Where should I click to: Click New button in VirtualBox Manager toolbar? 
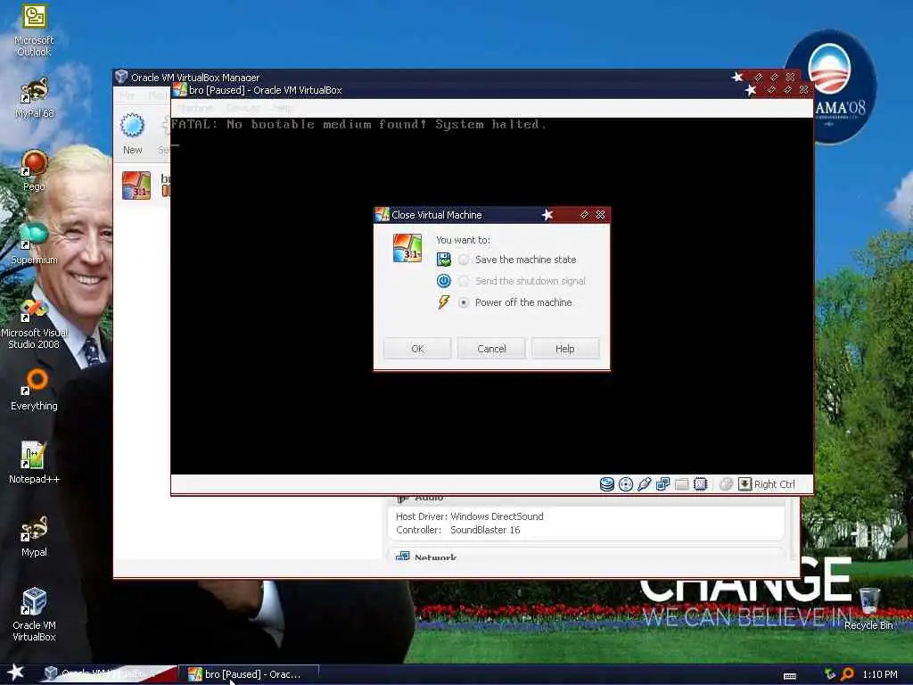tap(132, 134)
